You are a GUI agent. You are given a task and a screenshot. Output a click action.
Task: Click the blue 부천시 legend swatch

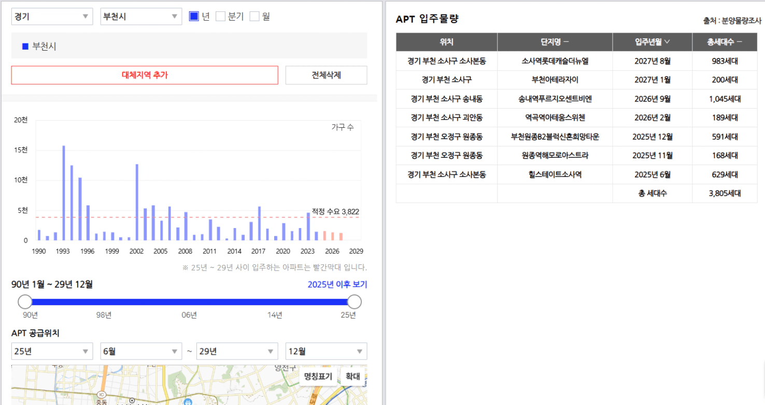(25, 47)
